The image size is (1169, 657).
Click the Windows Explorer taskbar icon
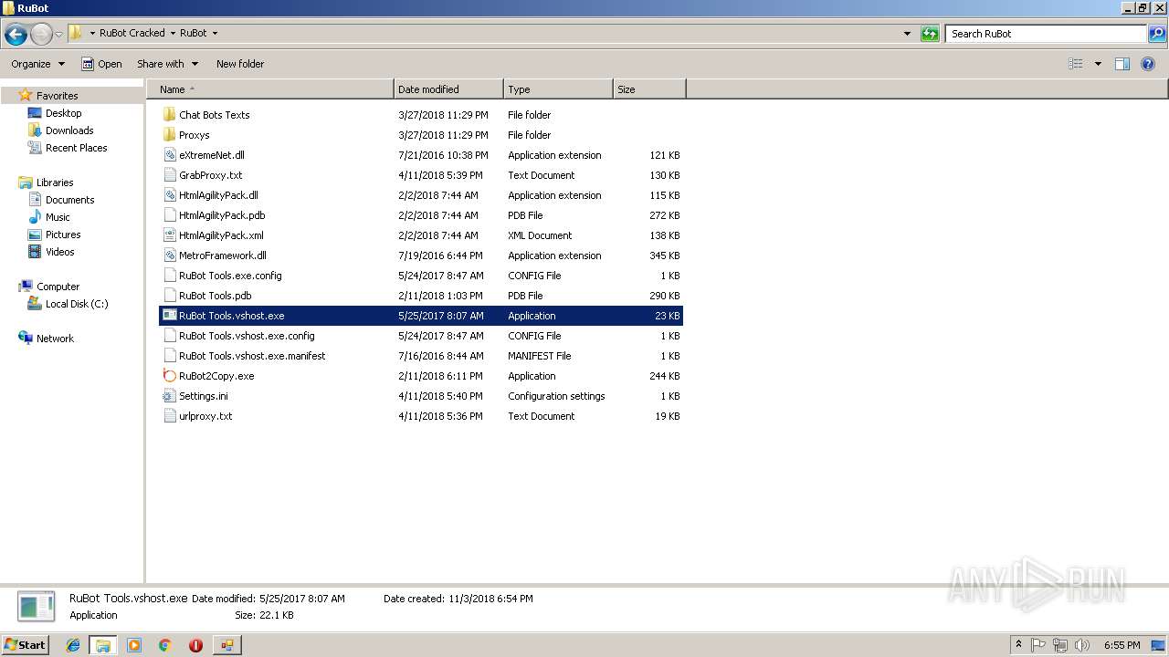[103, 645]
